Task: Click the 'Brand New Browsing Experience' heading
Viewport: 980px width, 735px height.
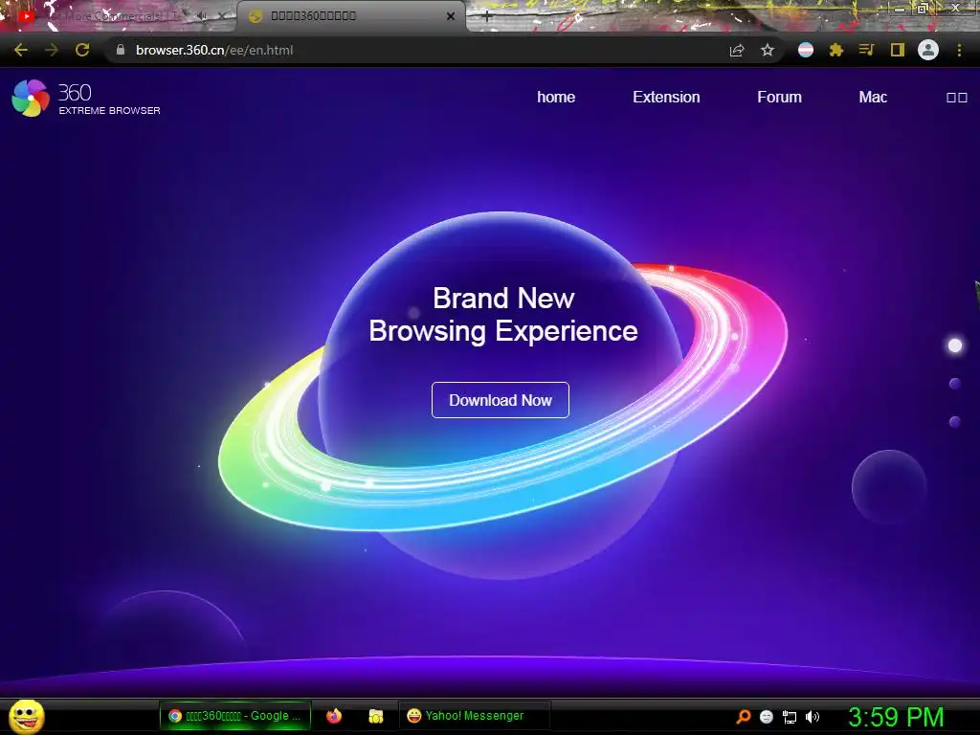Action: point(503,315)
